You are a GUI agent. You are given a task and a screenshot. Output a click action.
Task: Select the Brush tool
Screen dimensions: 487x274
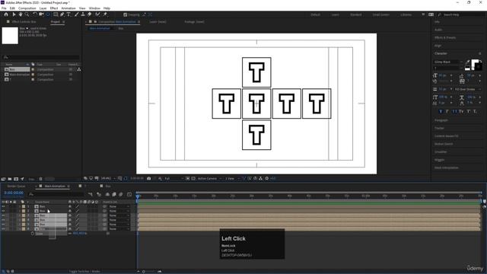76,14
